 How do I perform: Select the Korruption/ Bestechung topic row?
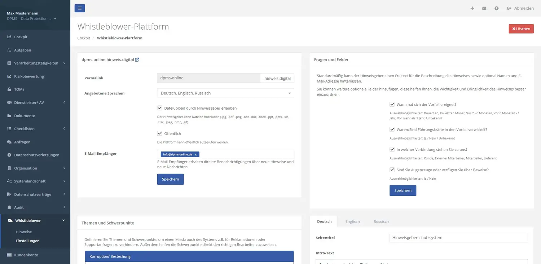(189, 256)
